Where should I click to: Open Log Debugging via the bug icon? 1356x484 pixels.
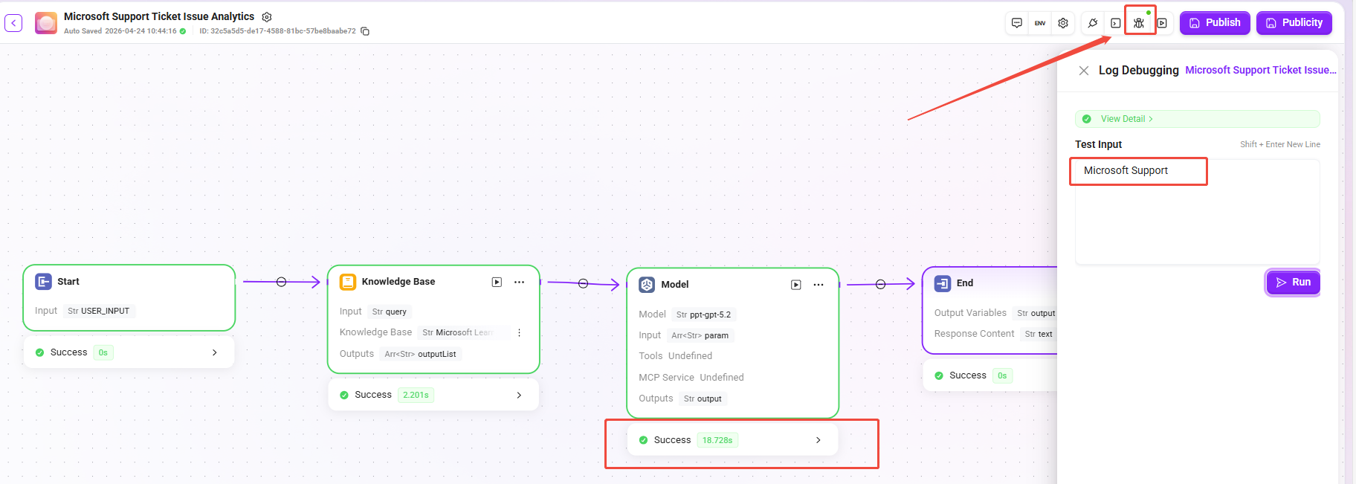[1139, 23]
